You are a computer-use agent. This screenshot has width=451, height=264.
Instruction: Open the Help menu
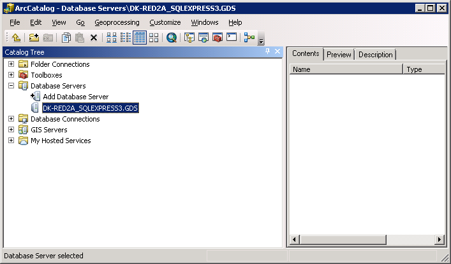pyautogui.click(x=235, y=22)
